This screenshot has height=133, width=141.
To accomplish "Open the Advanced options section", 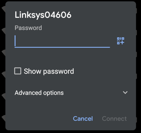I will pos(71,93).
